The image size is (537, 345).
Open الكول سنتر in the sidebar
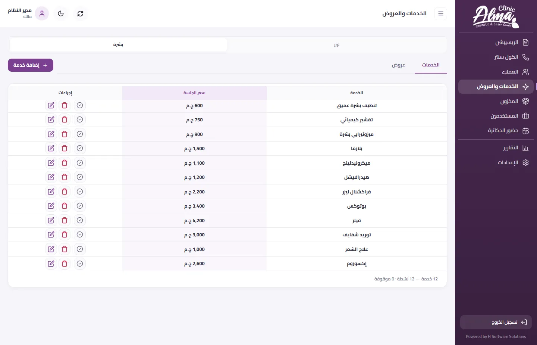coord(496,57)
